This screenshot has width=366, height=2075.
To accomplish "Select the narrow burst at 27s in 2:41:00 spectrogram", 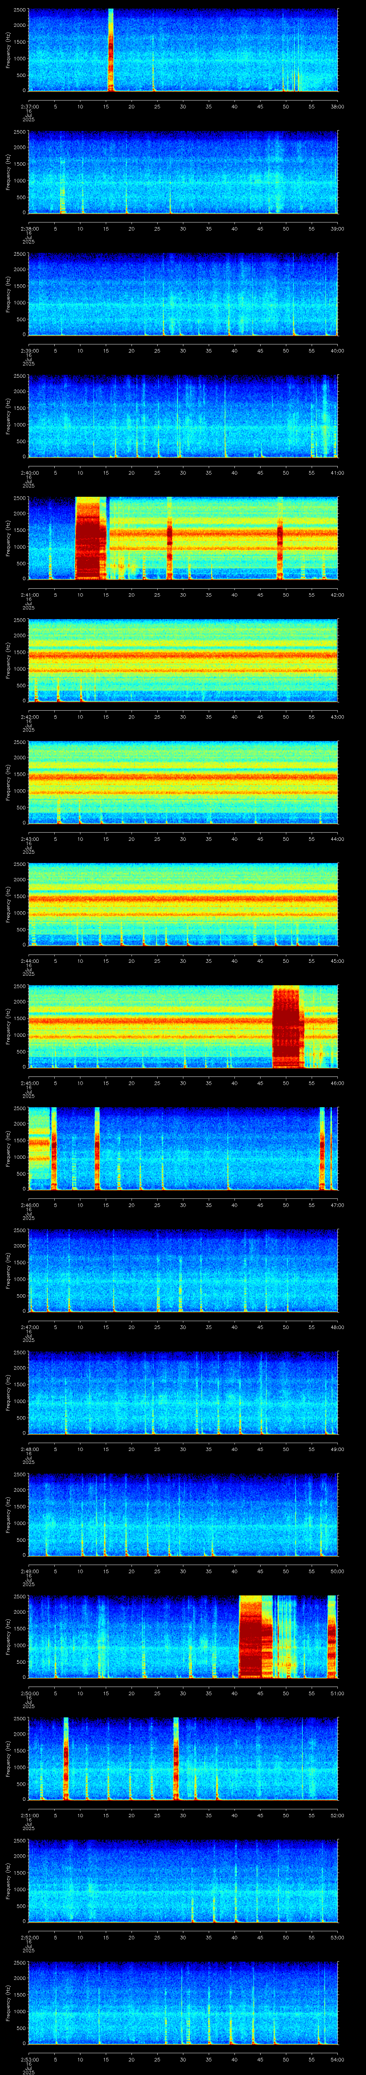I will (170, 538).
